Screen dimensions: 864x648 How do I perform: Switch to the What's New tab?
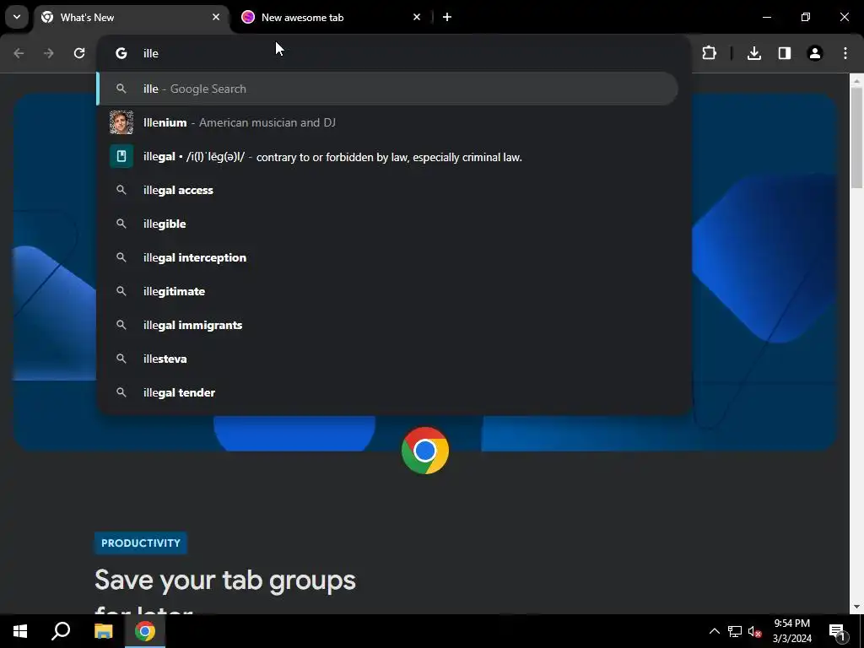pyautogui.click(x=132, y=18)
